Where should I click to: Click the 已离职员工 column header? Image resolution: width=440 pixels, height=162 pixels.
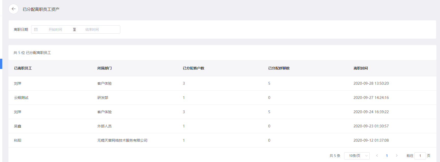(23, 68)
